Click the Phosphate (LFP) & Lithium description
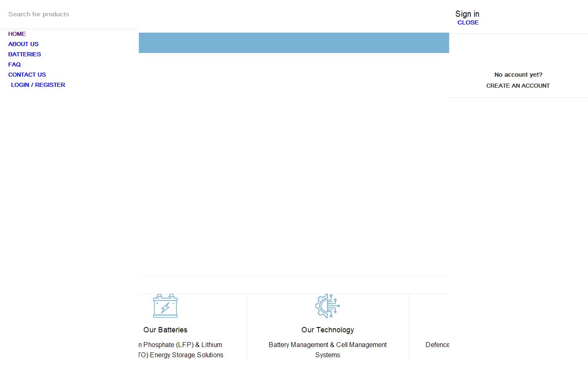This screenshot has height=367, width=588. pyautogui.click(x=180, y=345)
